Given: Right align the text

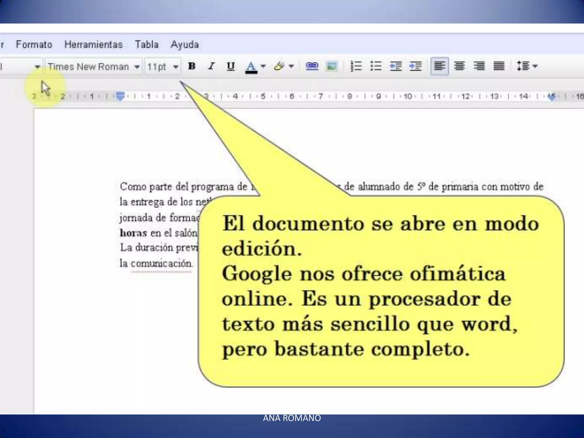Looking at the screenshot, I should point(479,66).
